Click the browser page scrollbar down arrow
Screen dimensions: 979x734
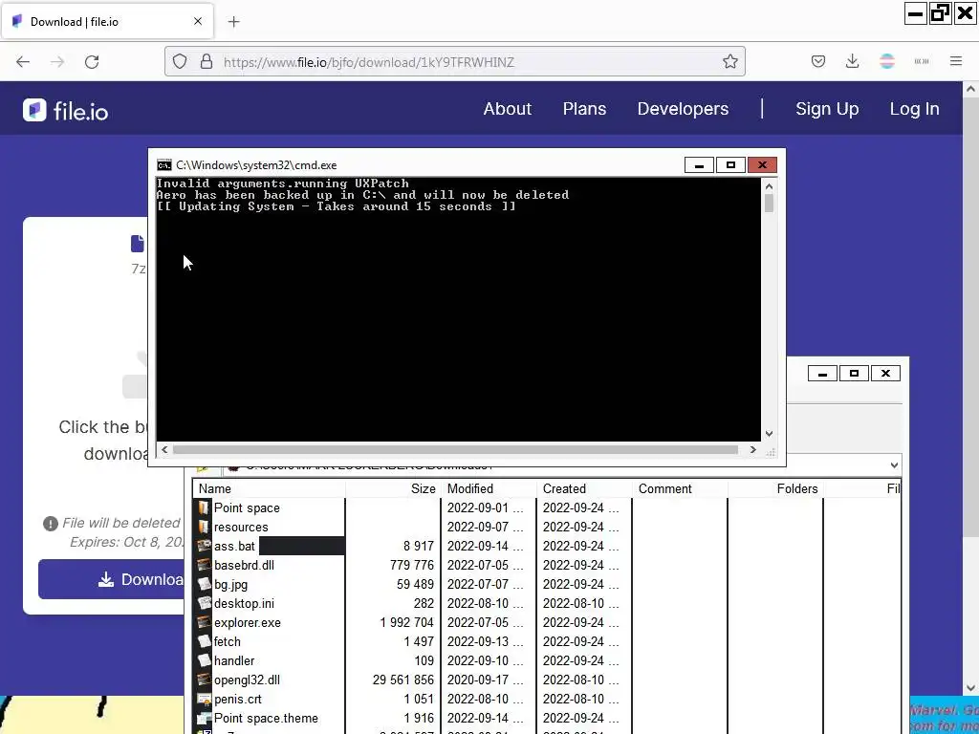click(x=970, y=688)
